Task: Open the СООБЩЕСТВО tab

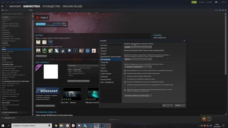Action: (x=51, y=6)
